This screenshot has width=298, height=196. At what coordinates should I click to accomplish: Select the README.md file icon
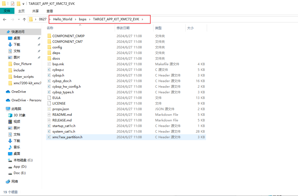click(x=49, y=115)
